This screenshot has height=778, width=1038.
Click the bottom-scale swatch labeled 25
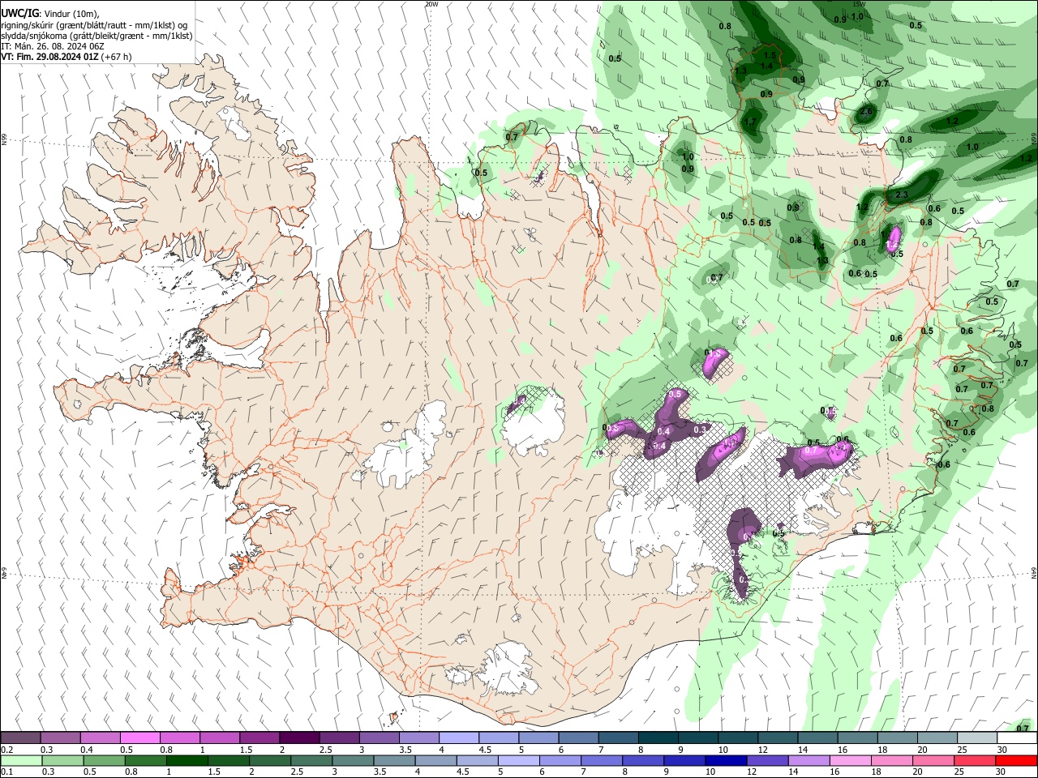pos(974,760)
